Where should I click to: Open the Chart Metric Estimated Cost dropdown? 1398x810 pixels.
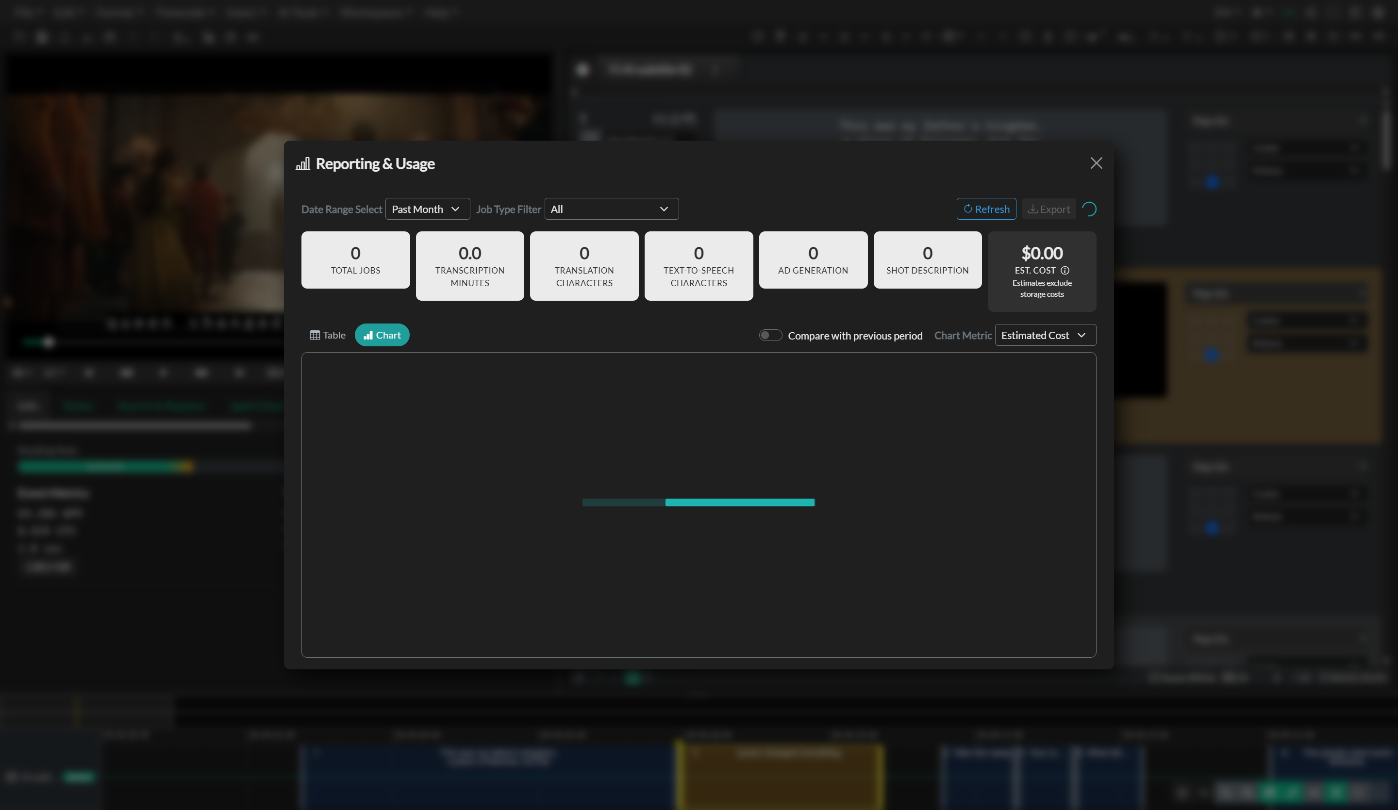tap(1045, 335)
